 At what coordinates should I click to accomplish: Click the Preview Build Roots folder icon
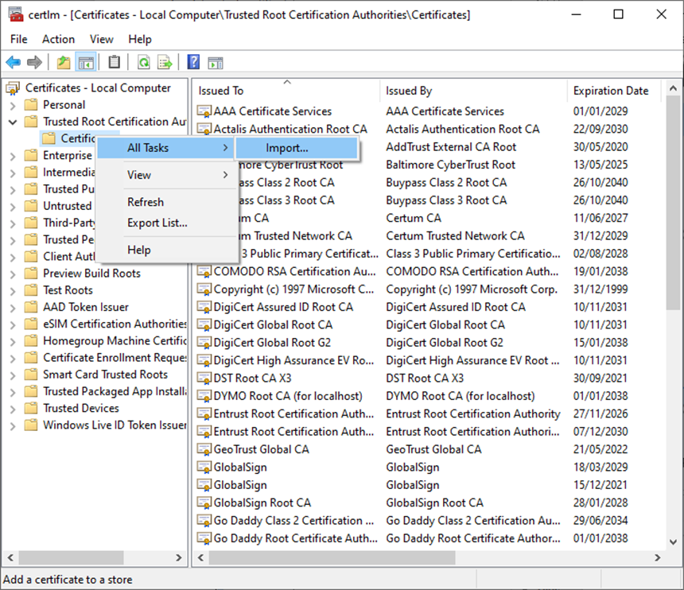[x=31, y=274]
